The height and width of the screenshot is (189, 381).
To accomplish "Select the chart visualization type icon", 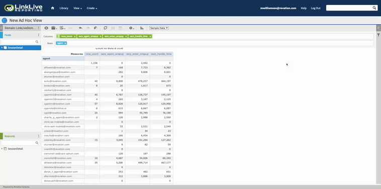I will 142,28.
